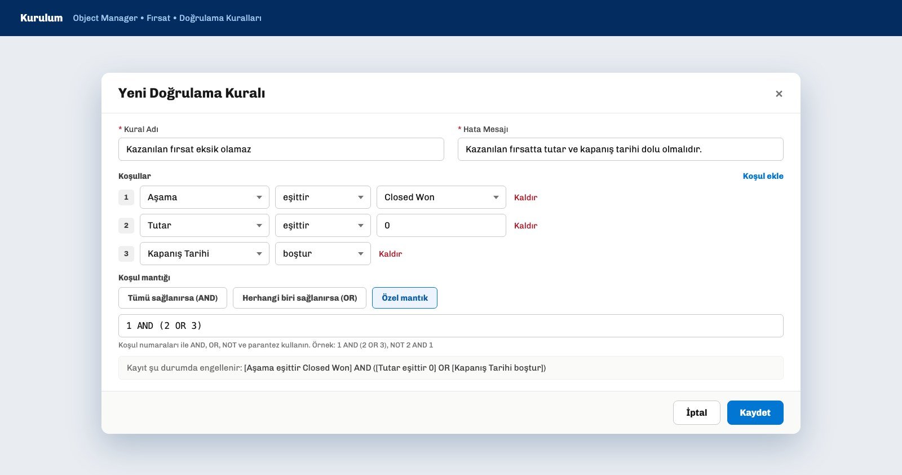Image resolution: width=902 pixels, height=475 pixels.
Task: Select Herhangi biri sağlanırsa (OR) option
Action: [x=299, y=298]
